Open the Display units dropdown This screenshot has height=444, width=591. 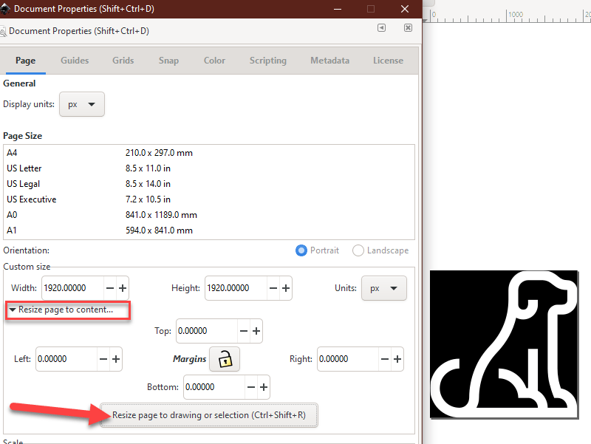(82, 104)
